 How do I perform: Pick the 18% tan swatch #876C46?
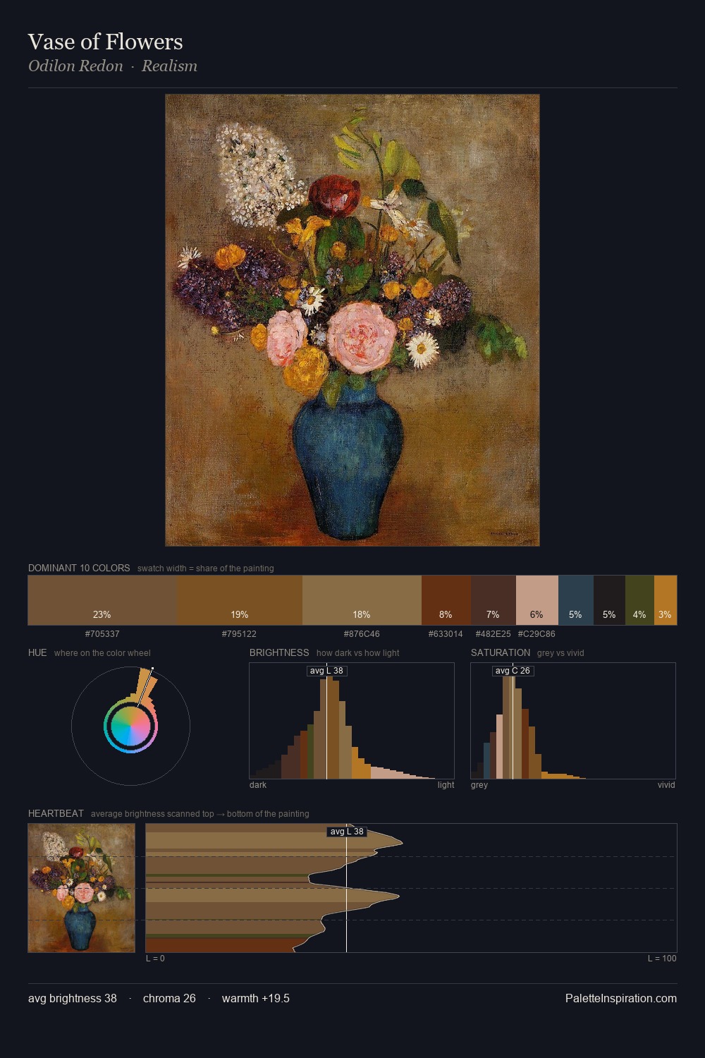[x=362, y=600]
